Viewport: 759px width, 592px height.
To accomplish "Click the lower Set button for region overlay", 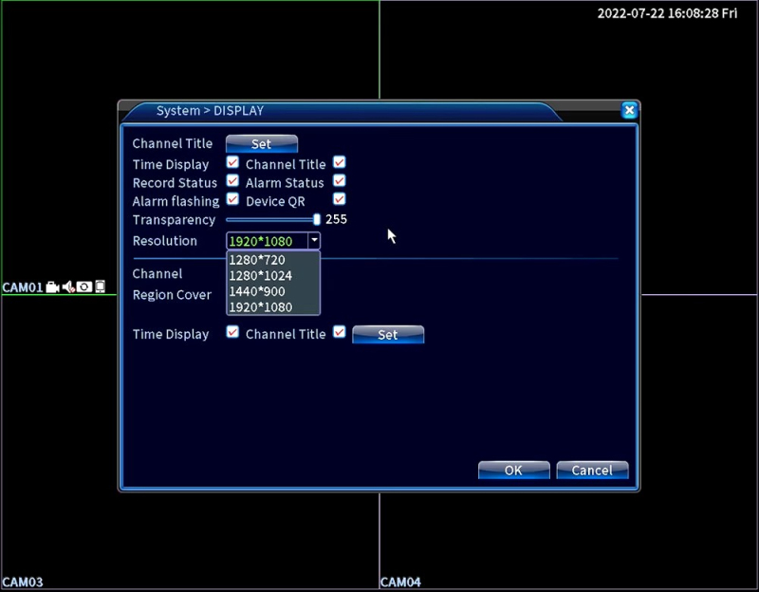I will (x=388, y=335).
